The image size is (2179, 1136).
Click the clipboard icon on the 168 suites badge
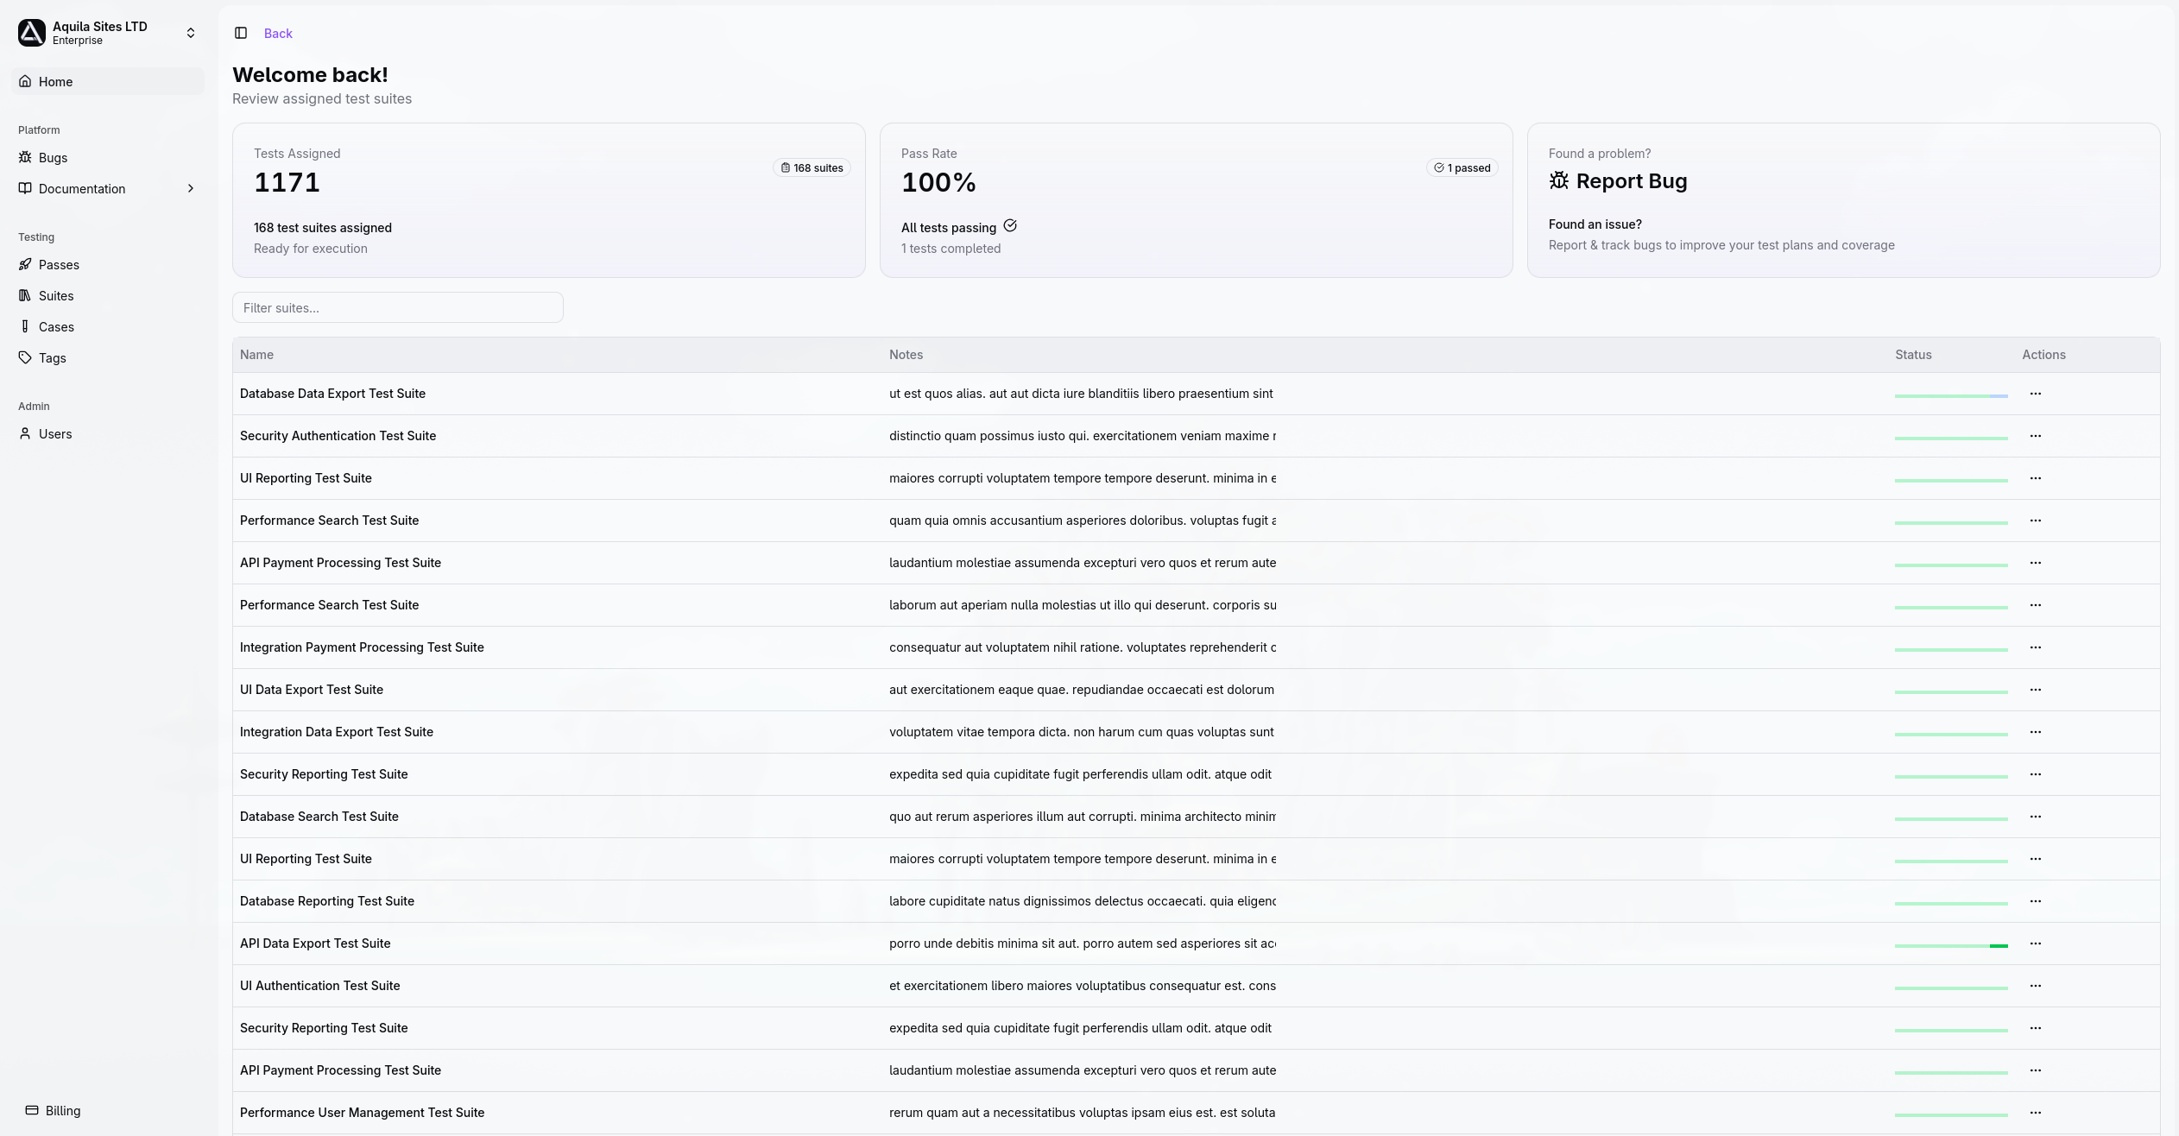point(785,167)
